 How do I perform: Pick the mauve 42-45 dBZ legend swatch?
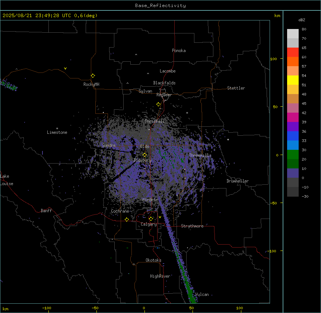click(293, 108)
